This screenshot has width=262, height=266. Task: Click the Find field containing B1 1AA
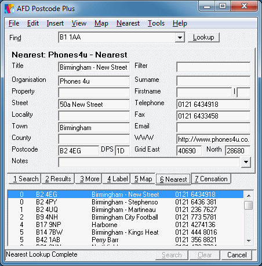point(117,37)
